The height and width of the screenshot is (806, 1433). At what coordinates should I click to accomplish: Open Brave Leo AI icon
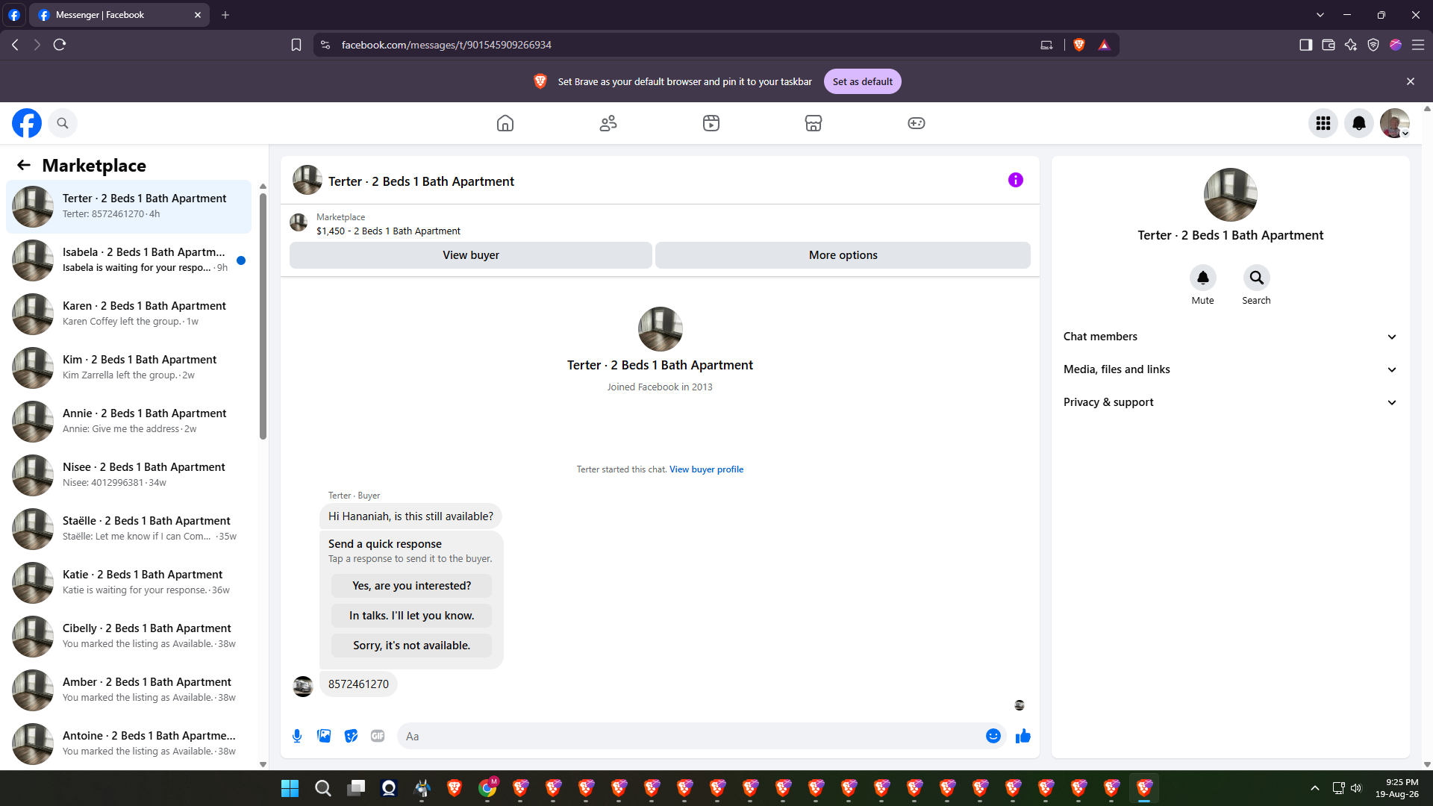point(1351,45)
